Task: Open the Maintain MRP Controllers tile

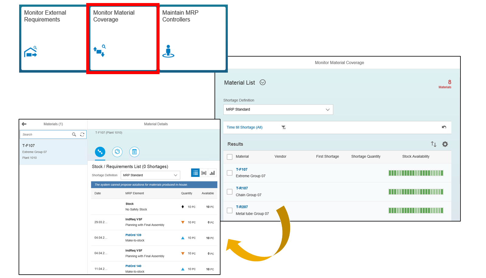Action: pos(192,38)
